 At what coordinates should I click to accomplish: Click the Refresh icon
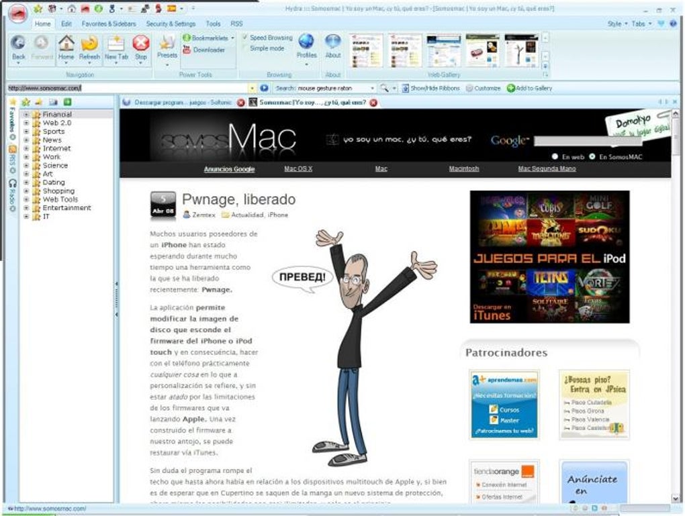[89, 43]
